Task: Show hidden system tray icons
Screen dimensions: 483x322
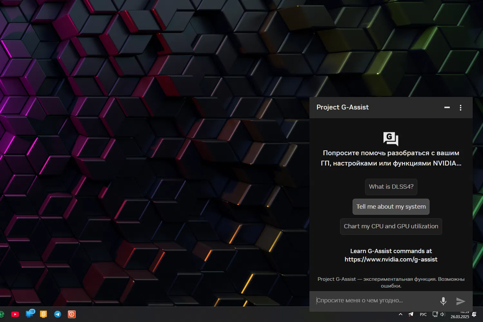Action: coord(401,314)
